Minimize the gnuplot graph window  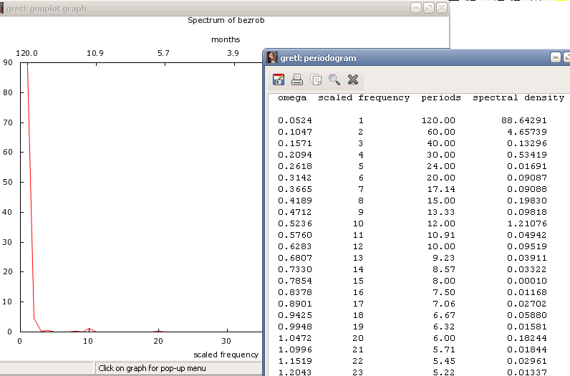point(416,8)
